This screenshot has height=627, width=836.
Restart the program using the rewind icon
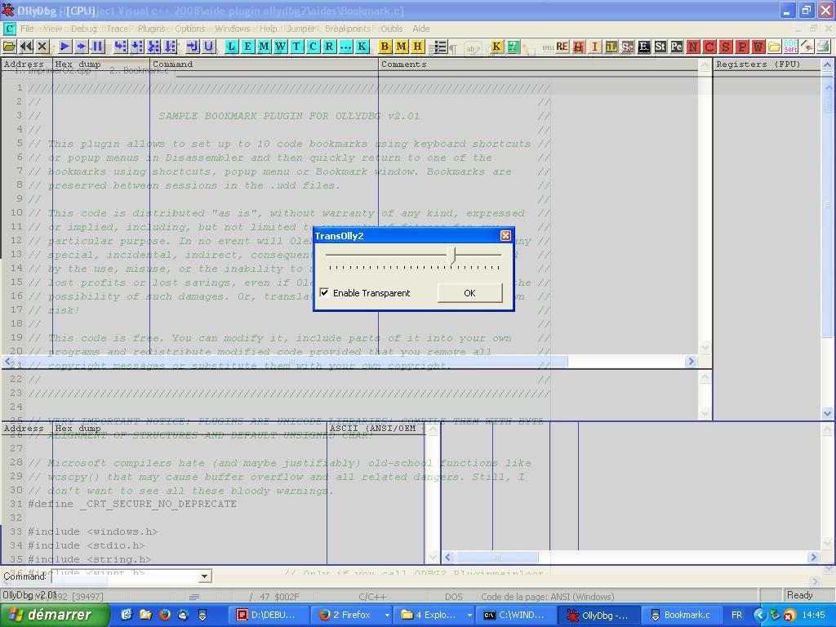point(25,47)
